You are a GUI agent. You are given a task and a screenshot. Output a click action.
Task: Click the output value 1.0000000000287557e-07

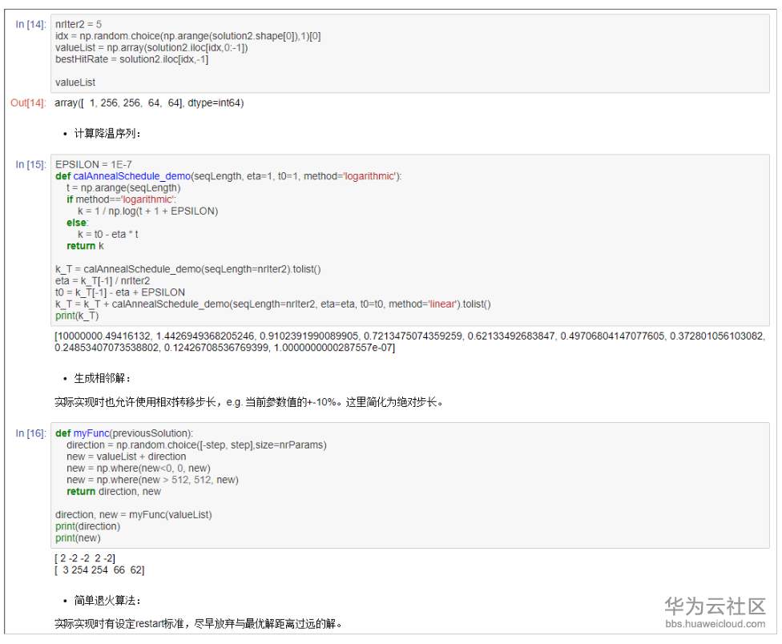coord(333,348)
